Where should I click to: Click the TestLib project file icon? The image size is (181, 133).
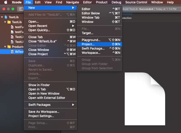tap(6, 17)
